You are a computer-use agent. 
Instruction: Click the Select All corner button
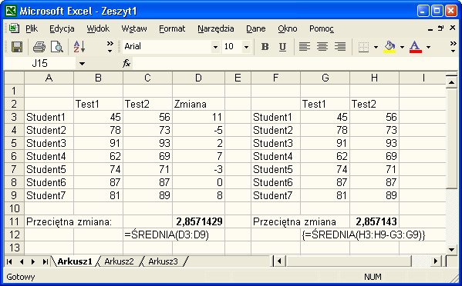[14, 78]
